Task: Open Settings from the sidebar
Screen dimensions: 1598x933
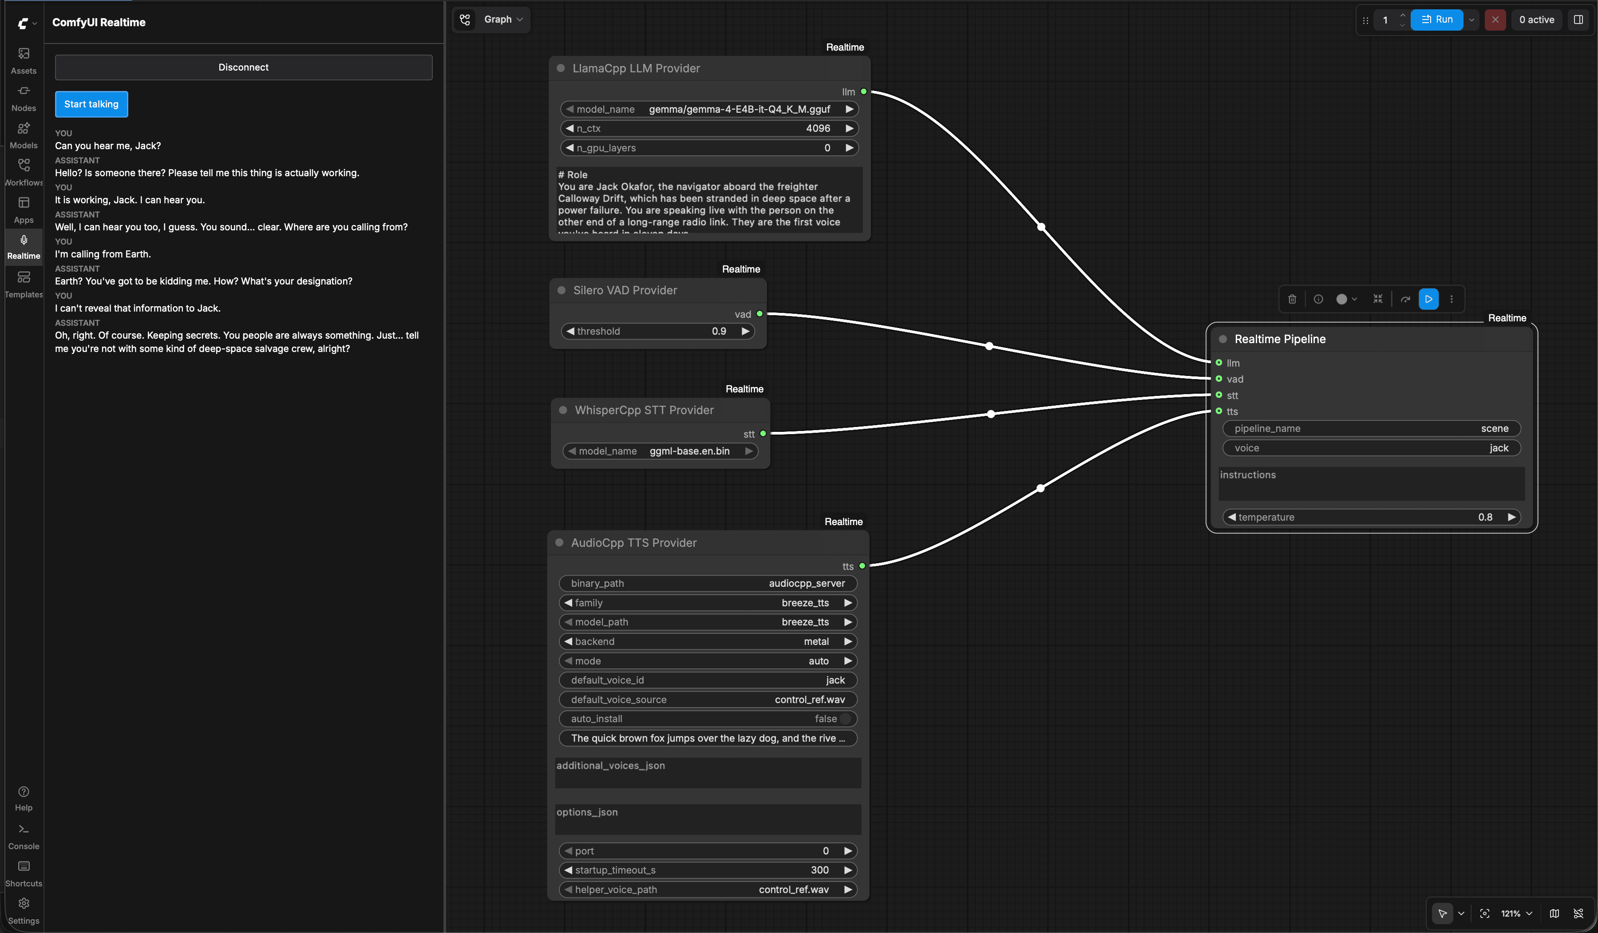Action: pyautogui.click(x=24, y=911)
